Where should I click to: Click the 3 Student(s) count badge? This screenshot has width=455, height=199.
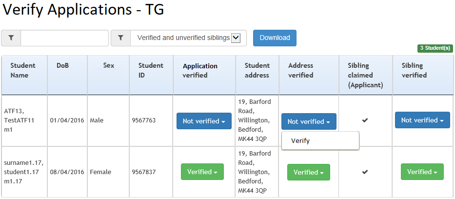point(435,48)
